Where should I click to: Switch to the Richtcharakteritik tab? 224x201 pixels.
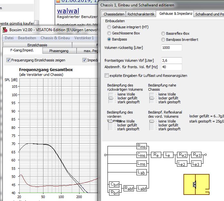pyautogui.click(x=141, y=14)
